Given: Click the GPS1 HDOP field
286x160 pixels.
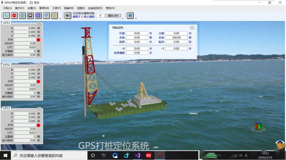Looking at the screenshot, I should point(25,43).
